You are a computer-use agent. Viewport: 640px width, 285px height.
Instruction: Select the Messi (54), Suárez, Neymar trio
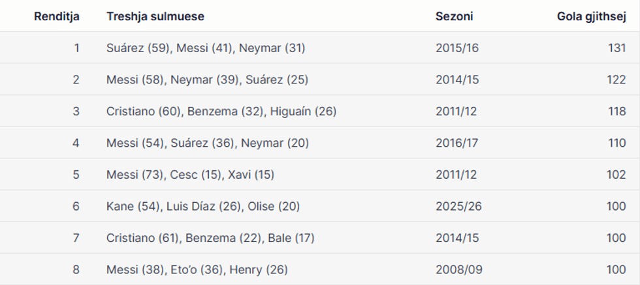pyautogui.click(x=208, y=143)
